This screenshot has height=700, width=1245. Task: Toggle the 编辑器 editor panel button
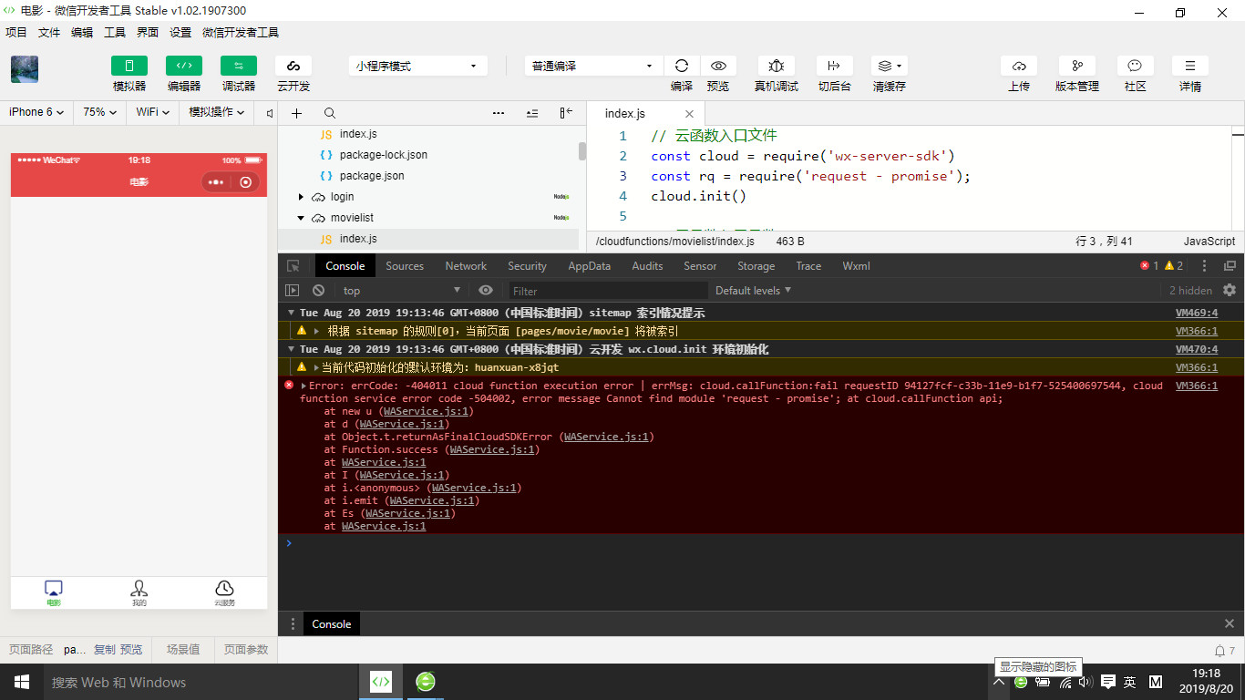[x=183, y=66]
